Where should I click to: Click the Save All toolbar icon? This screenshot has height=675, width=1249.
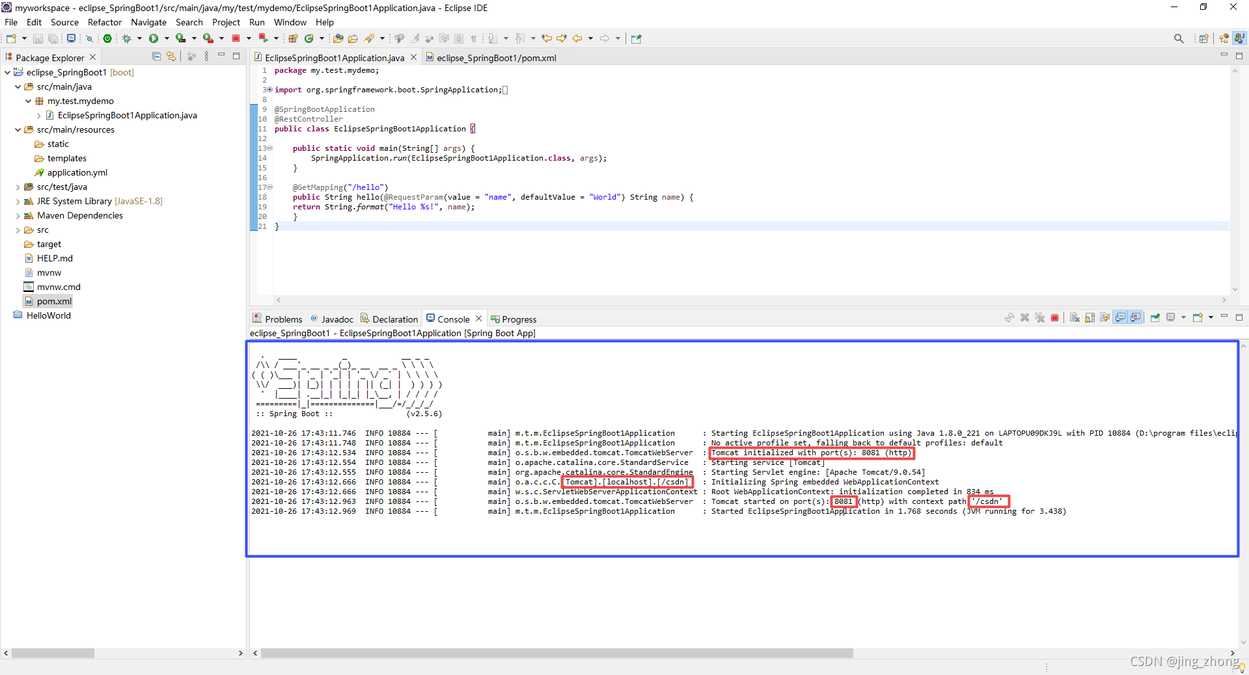tap(53, 38)
